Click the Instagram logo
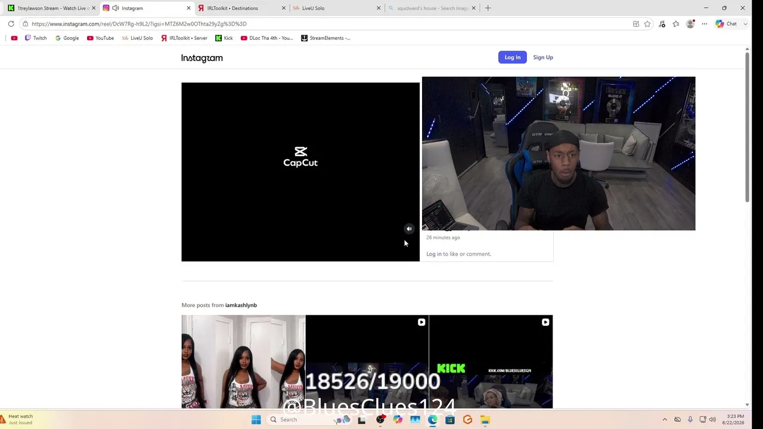The image size is (763, 429). [x=202, y=58]
